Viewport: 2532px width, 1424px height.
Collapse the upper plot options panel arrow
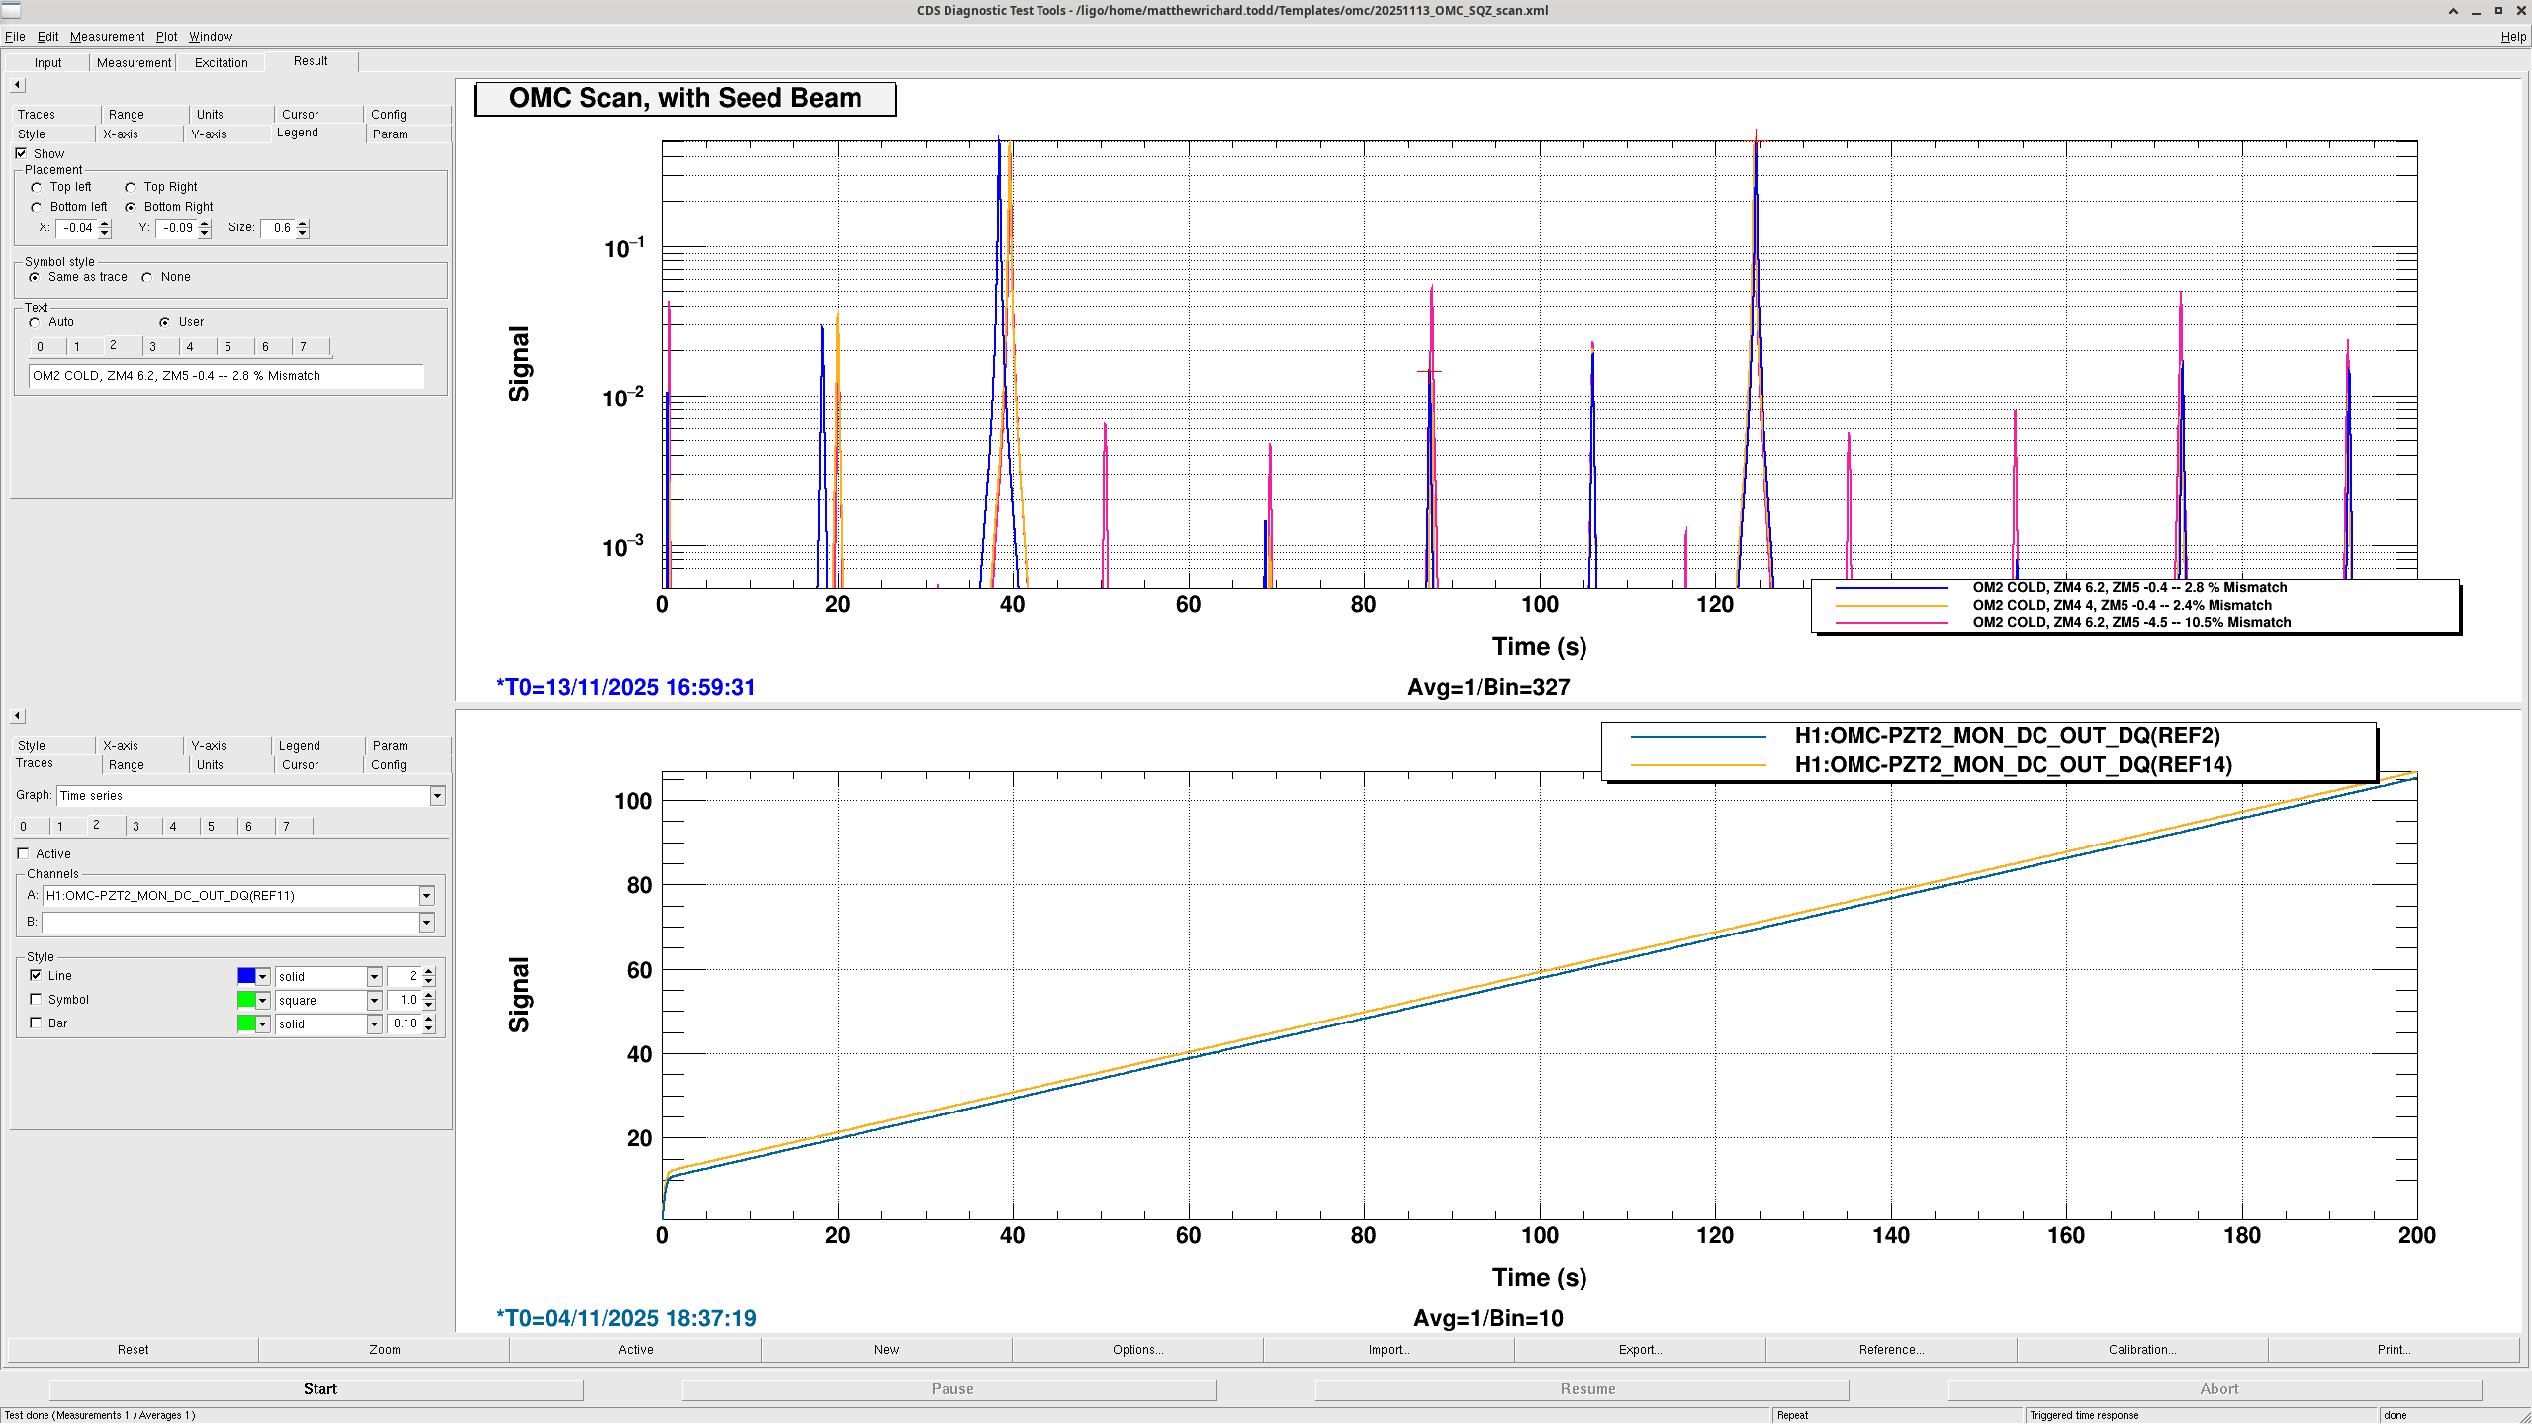17,85
